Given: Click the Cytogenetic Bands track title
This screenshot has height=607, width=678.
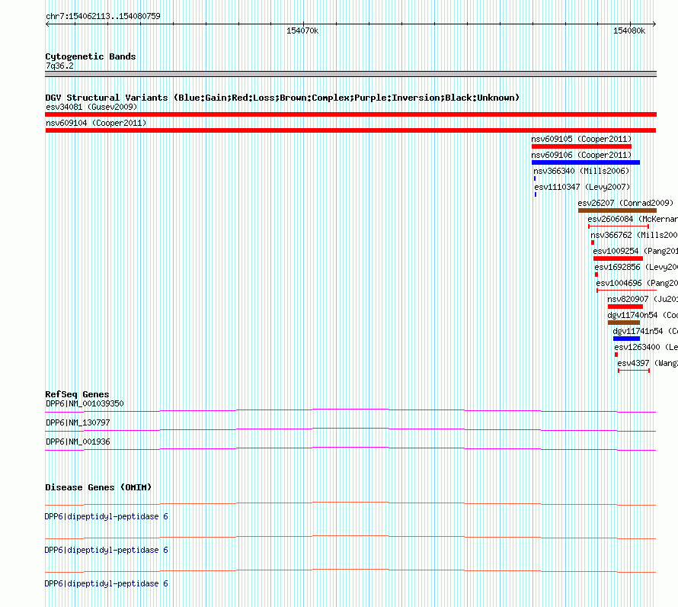Looking at the screenshot, I should click(x=91, y=56).
